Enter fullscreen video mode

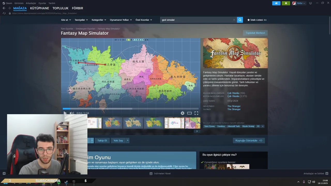(x=196, y=113)
